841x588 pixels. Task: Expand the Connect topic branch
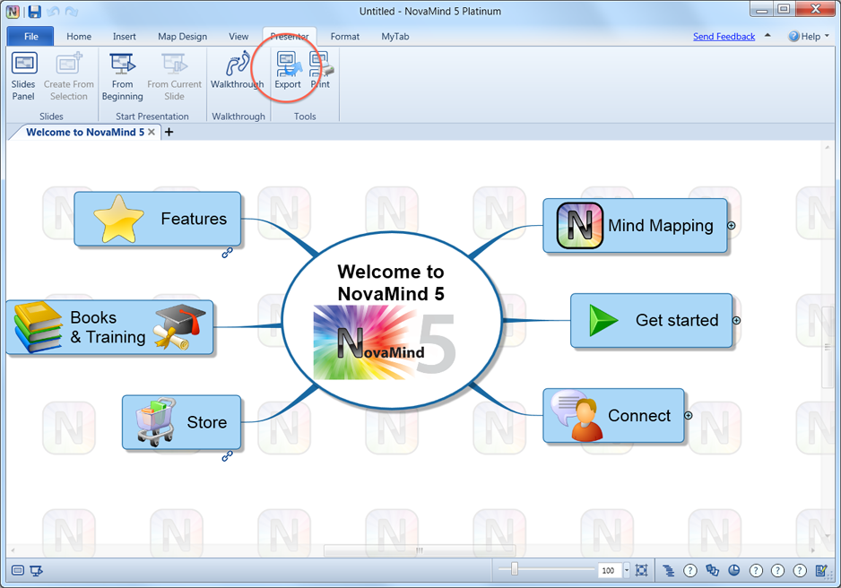pos(689,415)
